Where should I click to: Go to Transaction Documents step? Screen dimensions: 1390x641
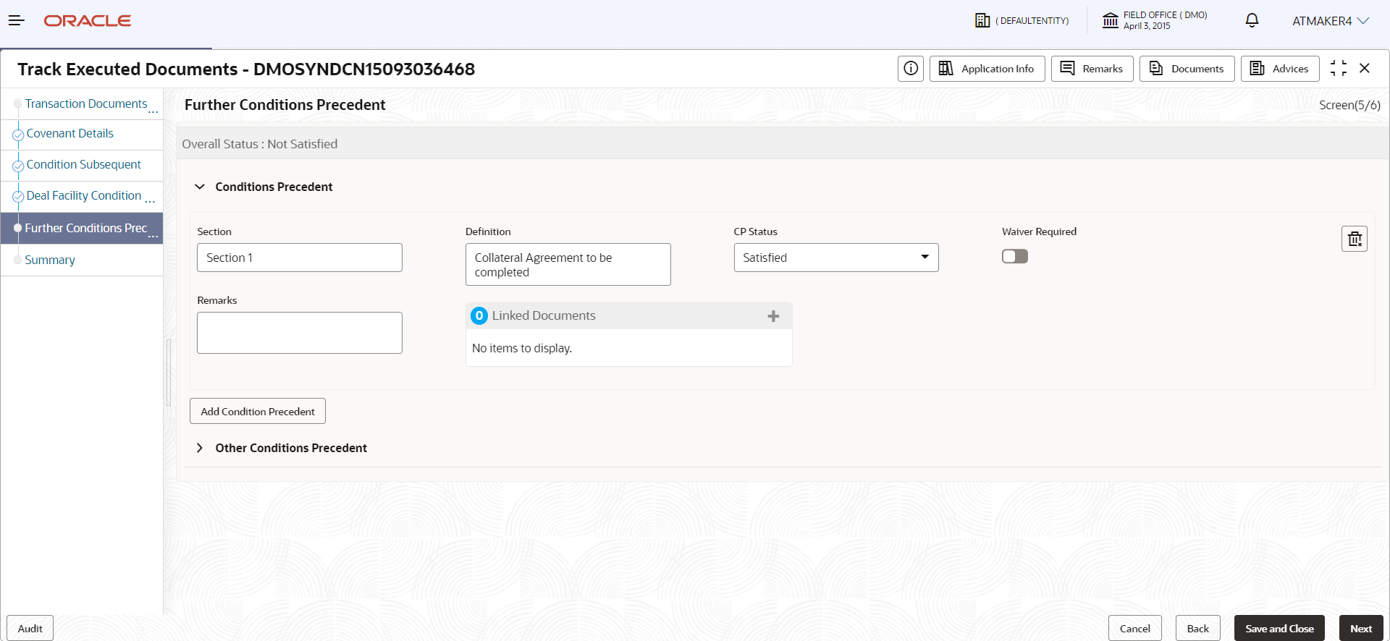(82, 104)
